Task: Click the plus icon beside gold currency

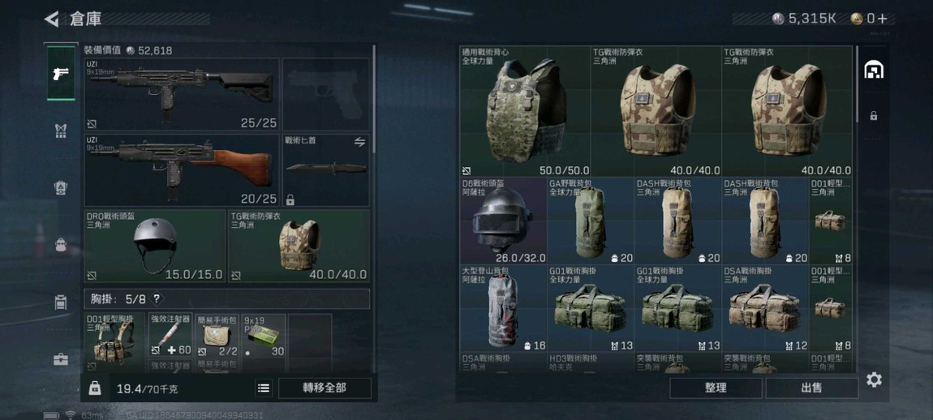Action: click(x=882, y=19)
